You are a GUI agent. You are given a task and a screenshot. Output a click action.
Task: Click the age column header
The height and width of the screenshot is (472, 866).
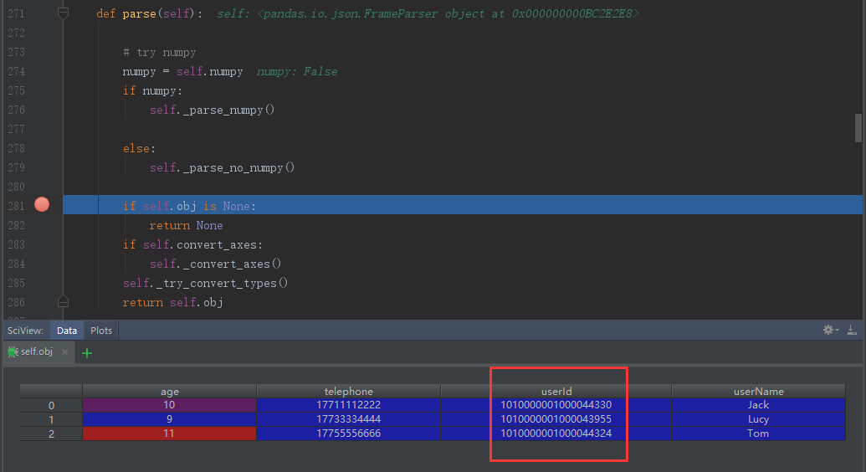point(169,391)
